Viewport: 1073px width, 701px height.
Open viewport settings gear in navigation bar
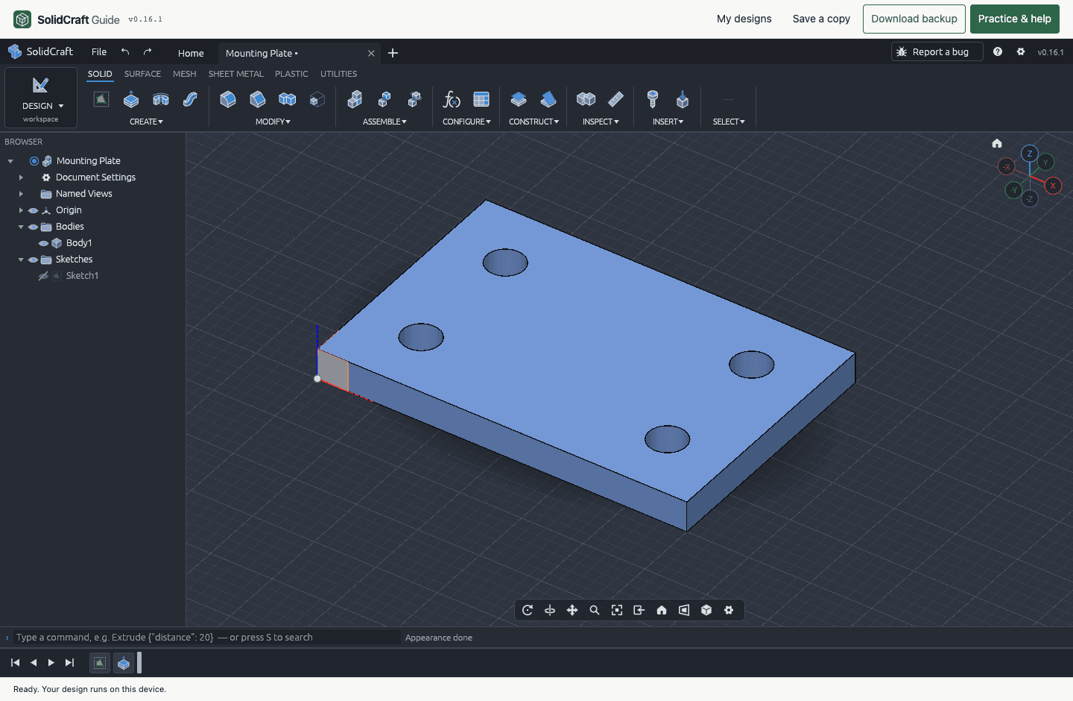pos(729,610)
